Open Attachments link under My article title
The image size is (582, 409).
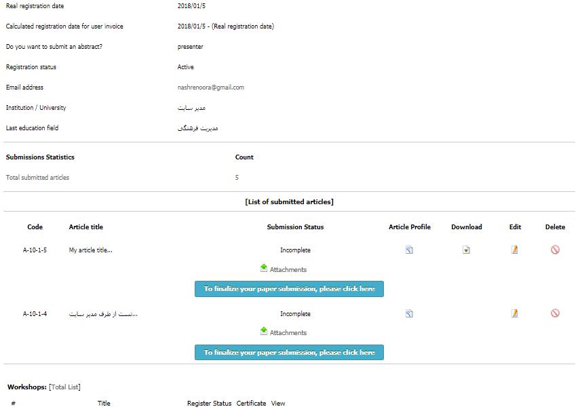(288, 270)
